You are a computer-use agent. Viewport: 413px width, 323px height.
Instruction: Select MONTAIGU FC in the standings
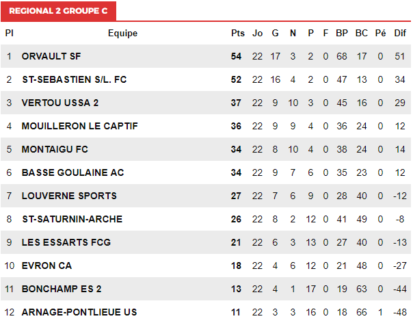coord(55,149)
